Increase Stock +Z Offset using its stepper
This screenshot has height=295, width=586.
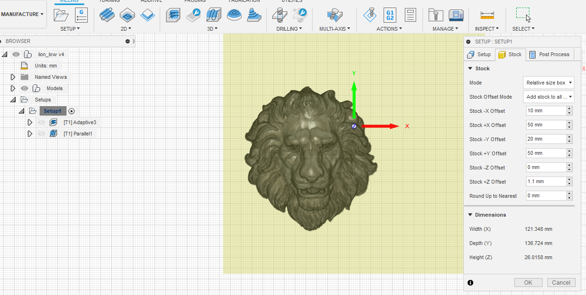click(x=570, y=179)
